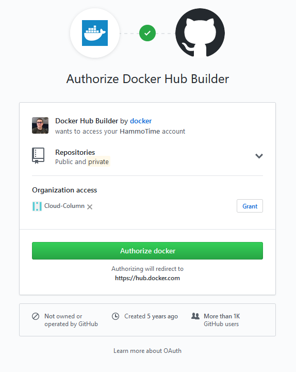Click the 'Organization access' section label
The width and height of the screenshot is (296, 372).
[64, 190]
